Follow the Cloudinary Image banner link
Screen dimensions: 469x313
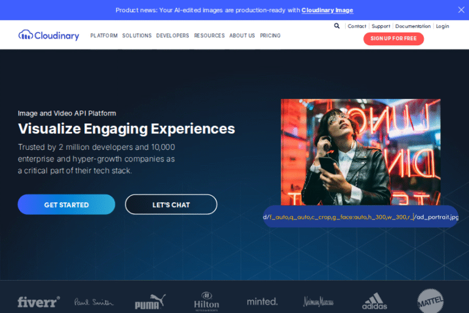(327, 10)
